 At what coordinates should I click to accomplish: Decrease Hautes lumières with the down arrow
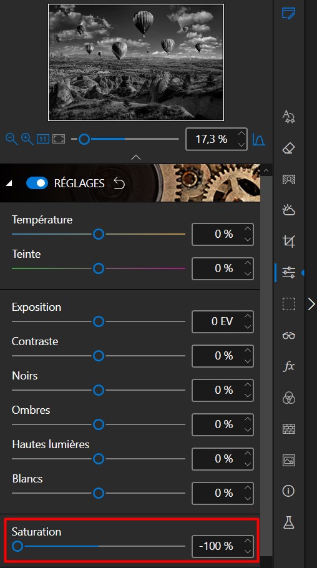(x=248, y=464)
